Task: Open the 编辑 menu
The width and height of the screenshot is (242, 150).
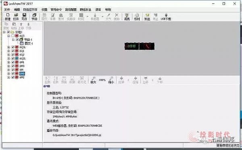Action: point(17,10)
